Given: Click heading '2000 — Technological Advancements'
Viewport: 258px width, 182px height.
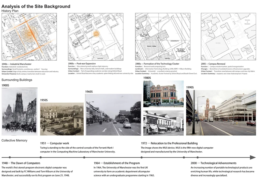Looking at the screenshot, I should click(213, 163).
